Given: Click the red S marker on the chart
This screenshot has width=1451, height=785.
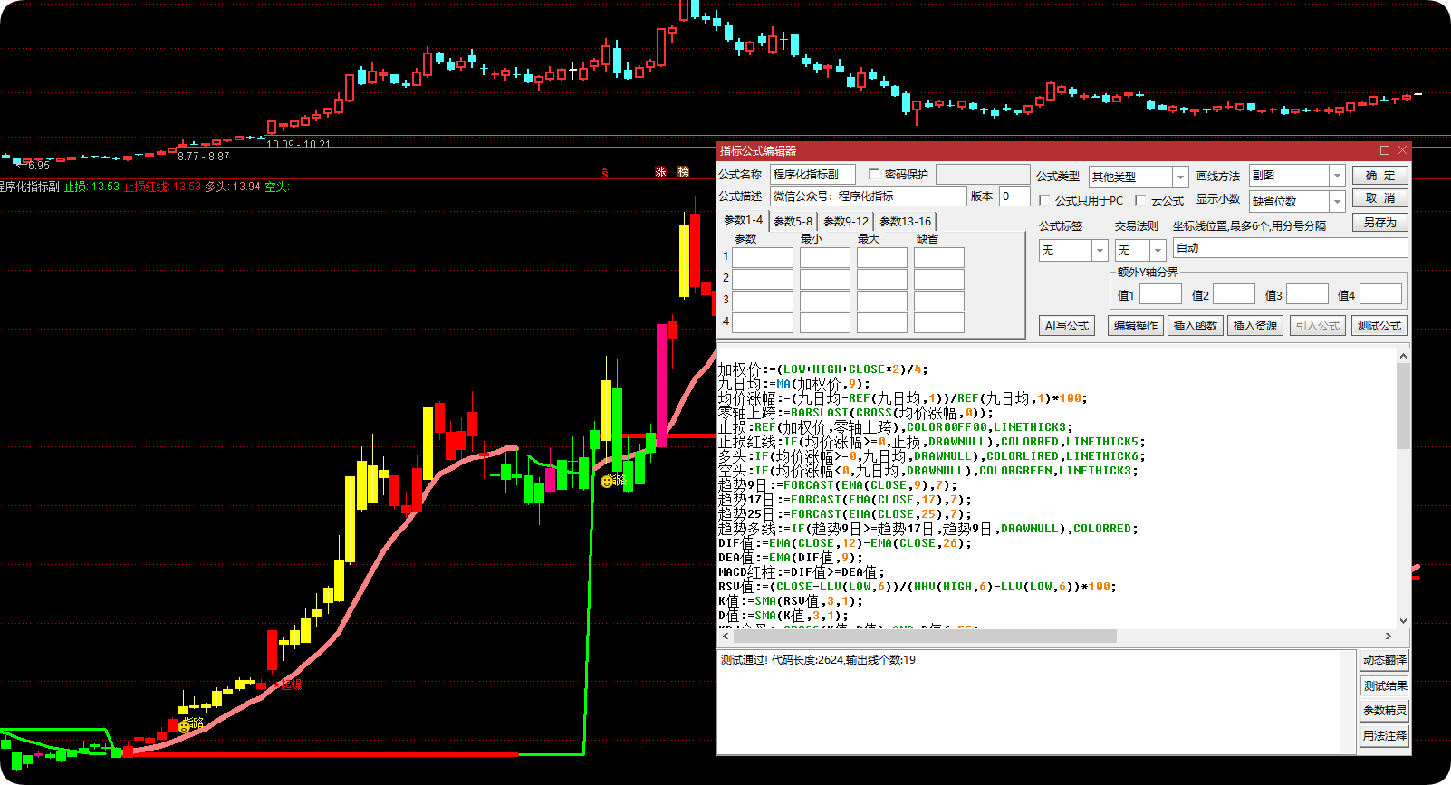Looking at the screenshot, I should (x=605, y=172).
